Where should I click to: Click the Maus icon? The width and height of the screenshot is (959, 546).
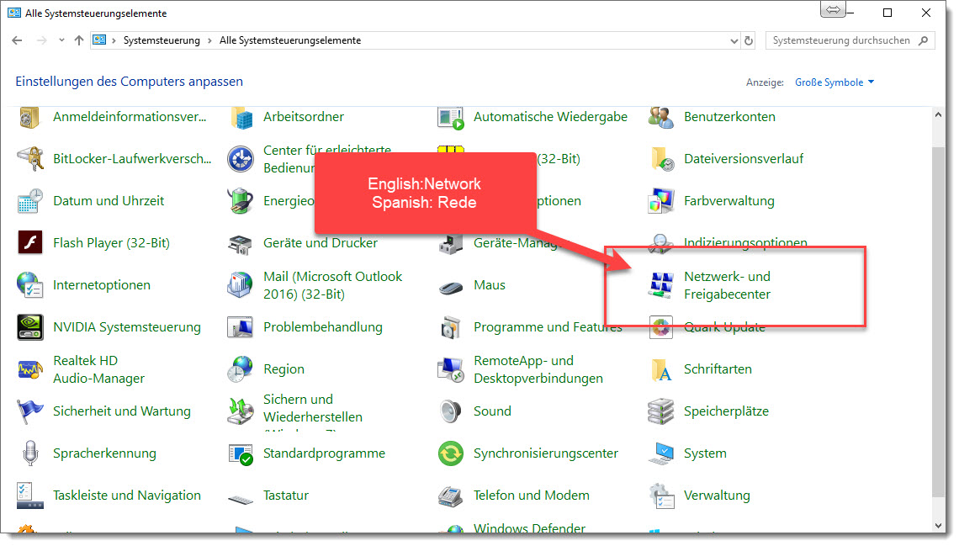[451, 286]
